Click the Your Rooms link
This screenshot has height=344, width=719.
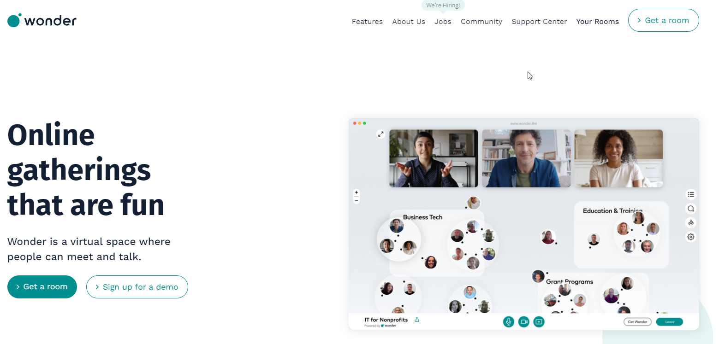point(597,22)
